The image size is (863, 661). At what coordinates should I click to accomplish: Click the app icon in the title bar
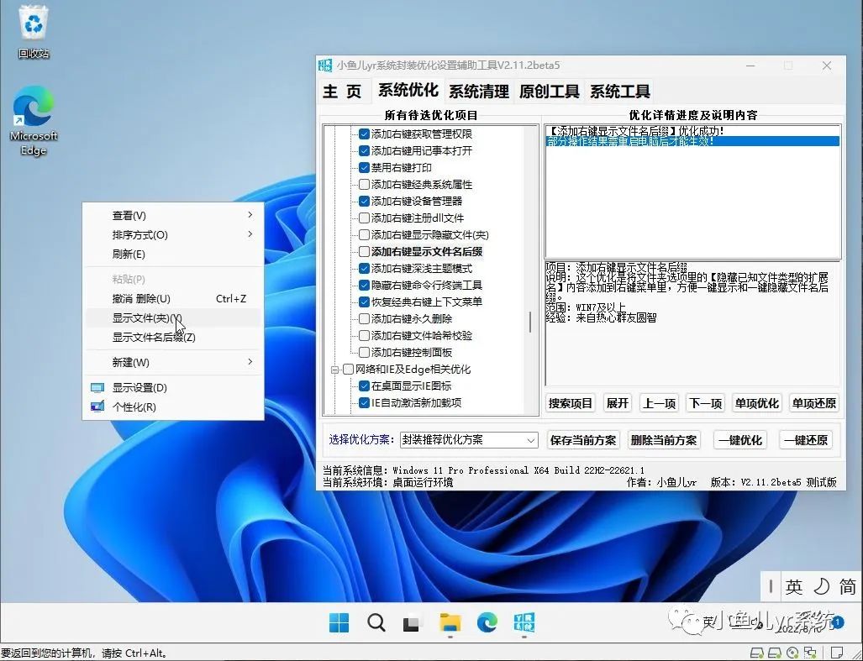click(x=325, y=65)
